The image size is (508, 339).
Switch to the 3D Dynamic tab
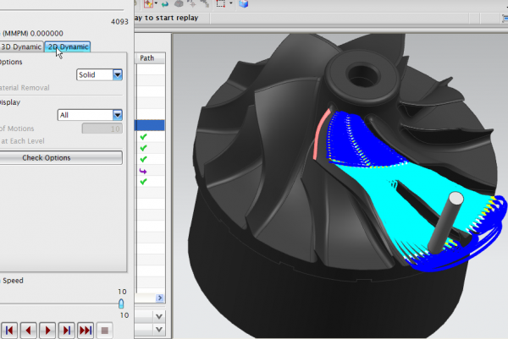(21, 46)
